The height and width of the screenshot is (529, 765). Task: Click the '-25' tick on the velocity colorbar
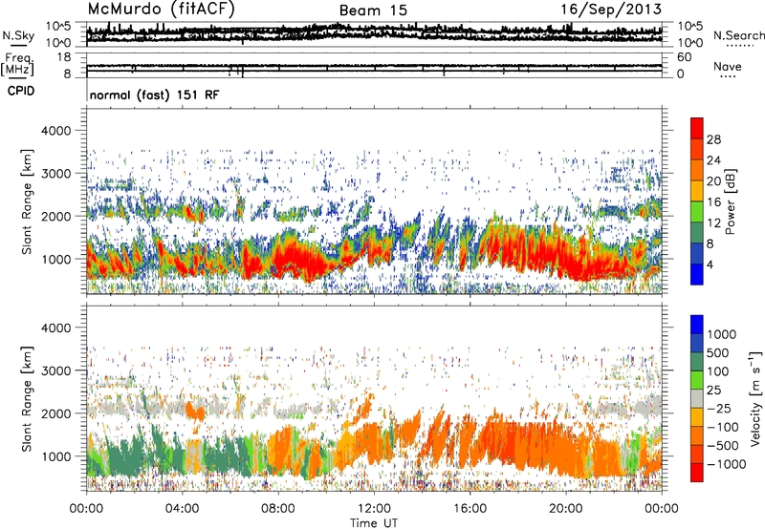(719, 408)
